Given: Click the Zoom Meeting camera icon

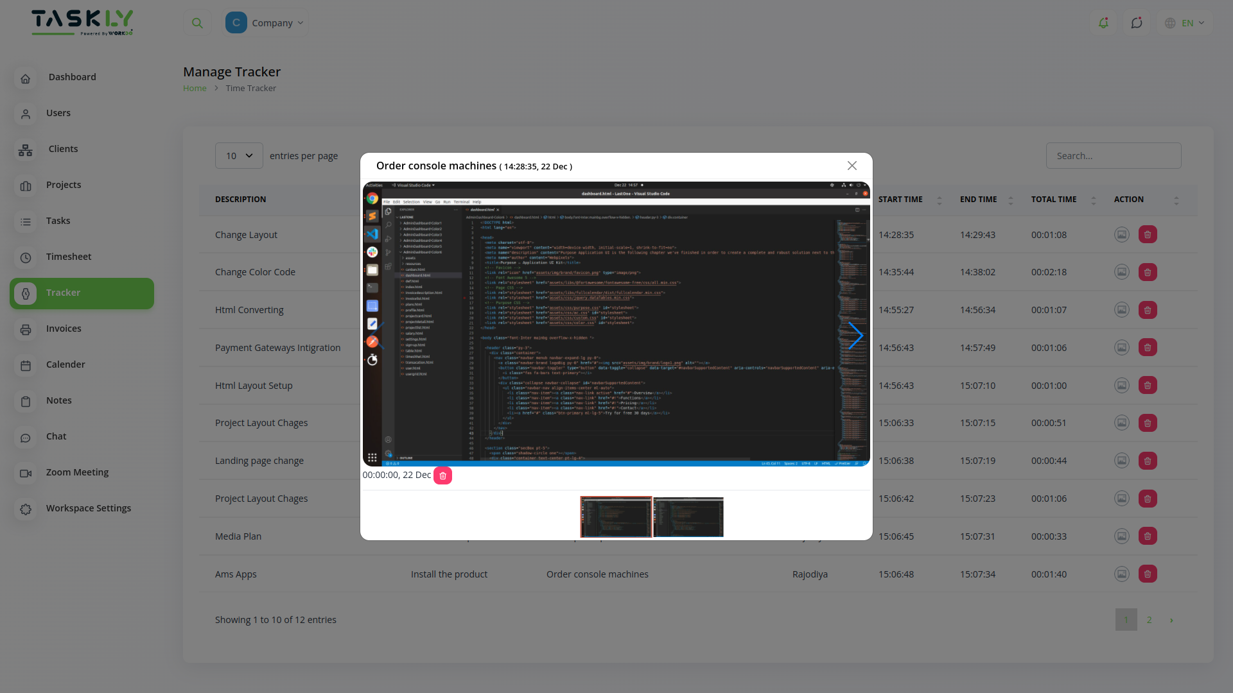Looking at the screenshot, I should point(26,473).
